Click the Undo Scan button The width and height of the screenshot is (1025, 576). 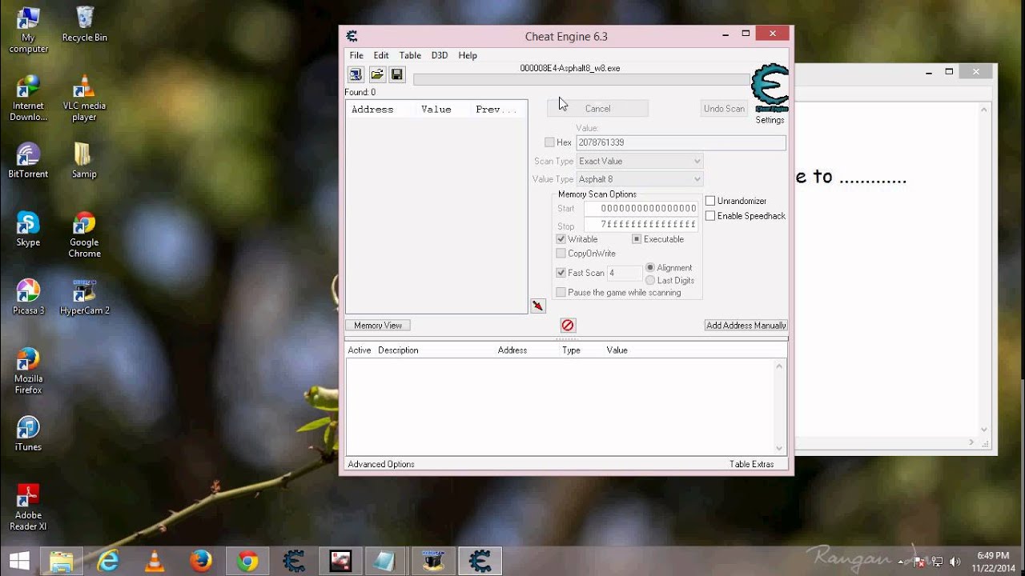(x=724, y=109)
